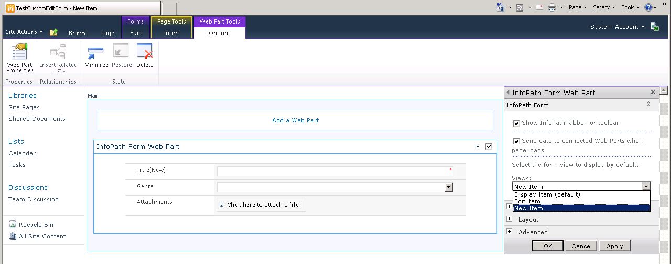
Task: Click the browser Print icon
Action: [x=551, y=7]
